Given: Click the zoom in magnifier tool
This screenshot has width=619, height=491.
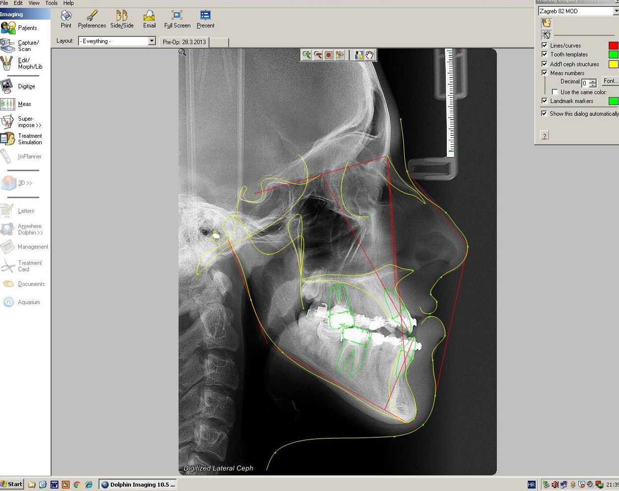Looking at the screenshot, I should pyautogui.click(x=307, y=55).
